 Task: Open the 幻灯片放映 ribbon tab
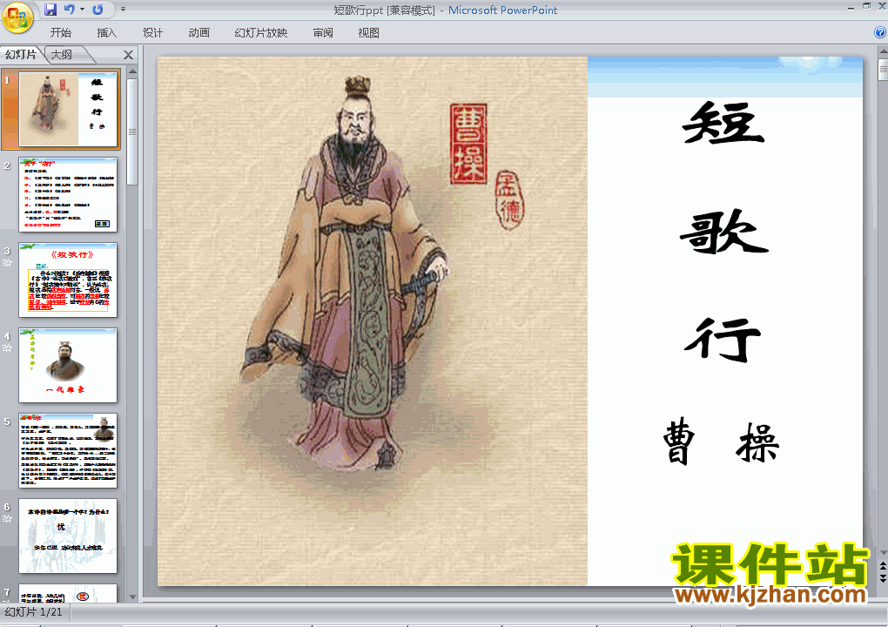[261, 33]
